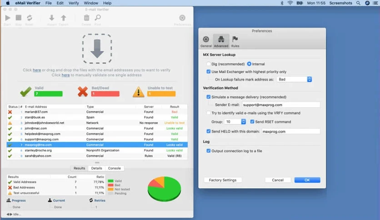The width and height of the screenshot is (380, 220).
Task: Click the Import down-arrow icon
Action: point(52,18)
